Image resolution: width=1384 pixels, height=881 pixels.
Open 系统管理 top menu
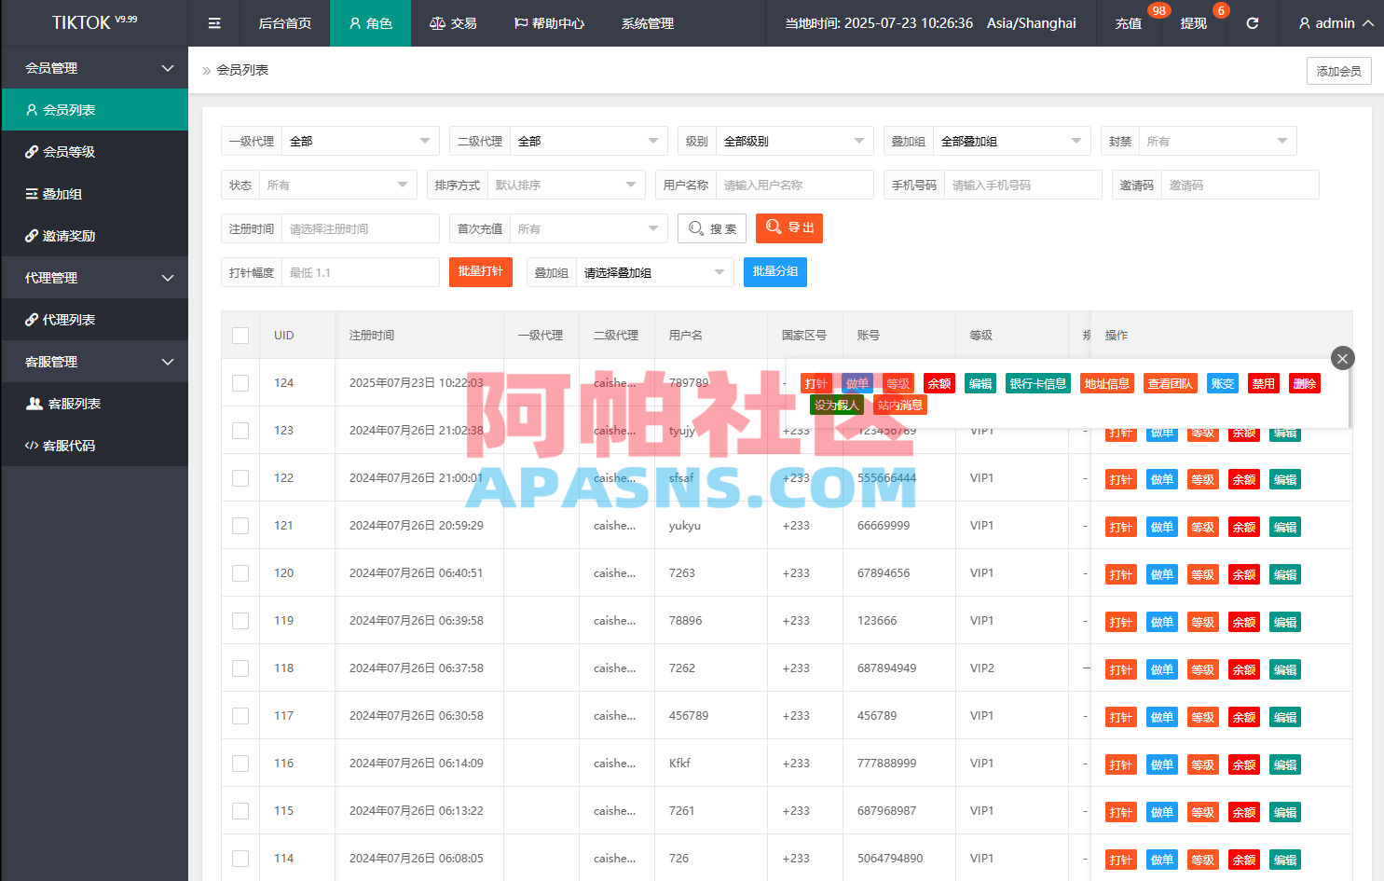pos(648,23)
